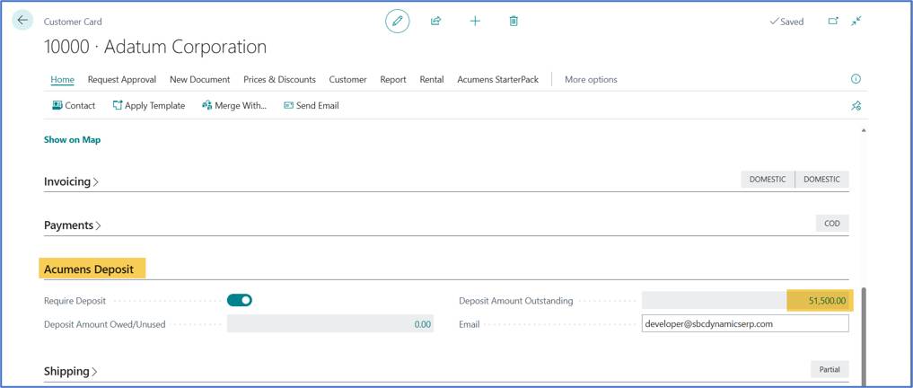The height and width of the screenshot is (388, 913).
Task: Edit the customer card with pencil icon
Action: pyautogui.click(x=398, y=21)
